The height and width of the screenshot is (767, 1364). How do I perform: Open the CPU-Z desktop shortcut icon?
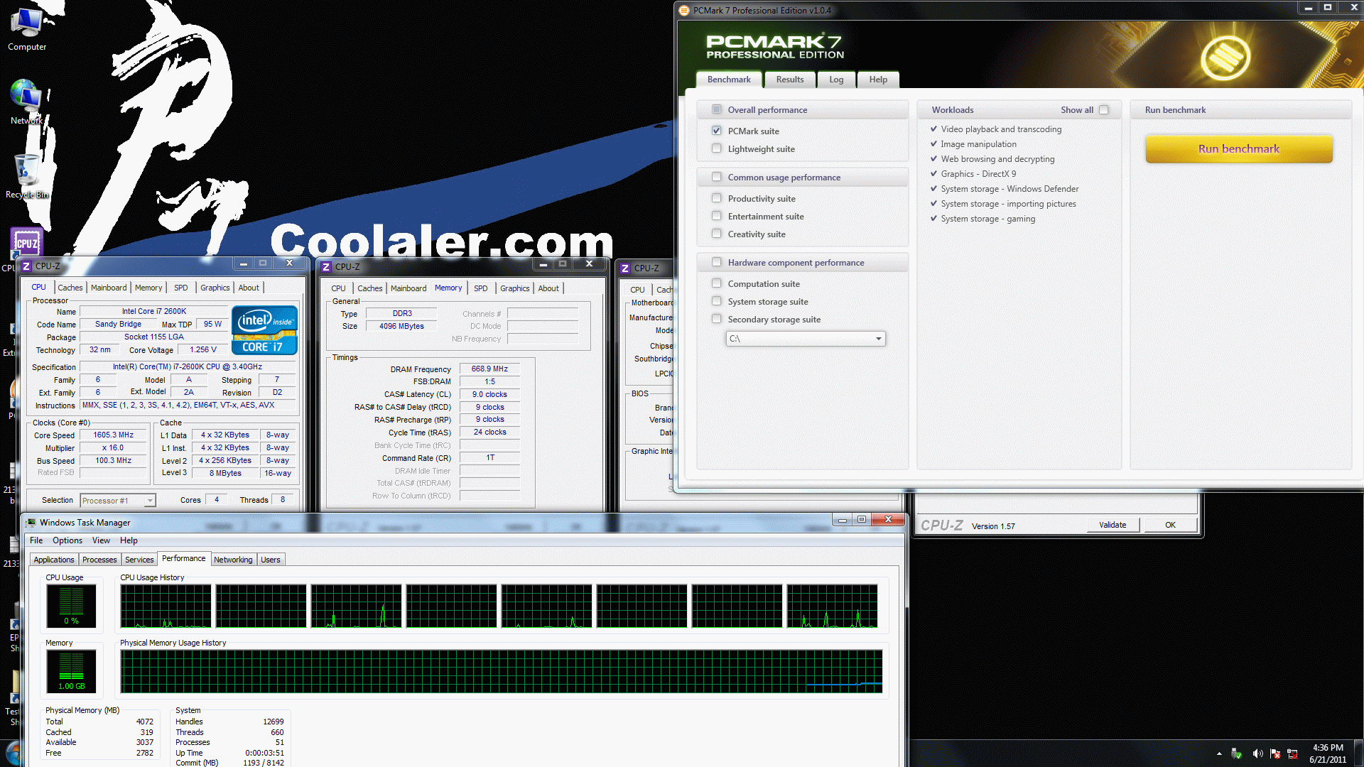click(x=26, y=243)
